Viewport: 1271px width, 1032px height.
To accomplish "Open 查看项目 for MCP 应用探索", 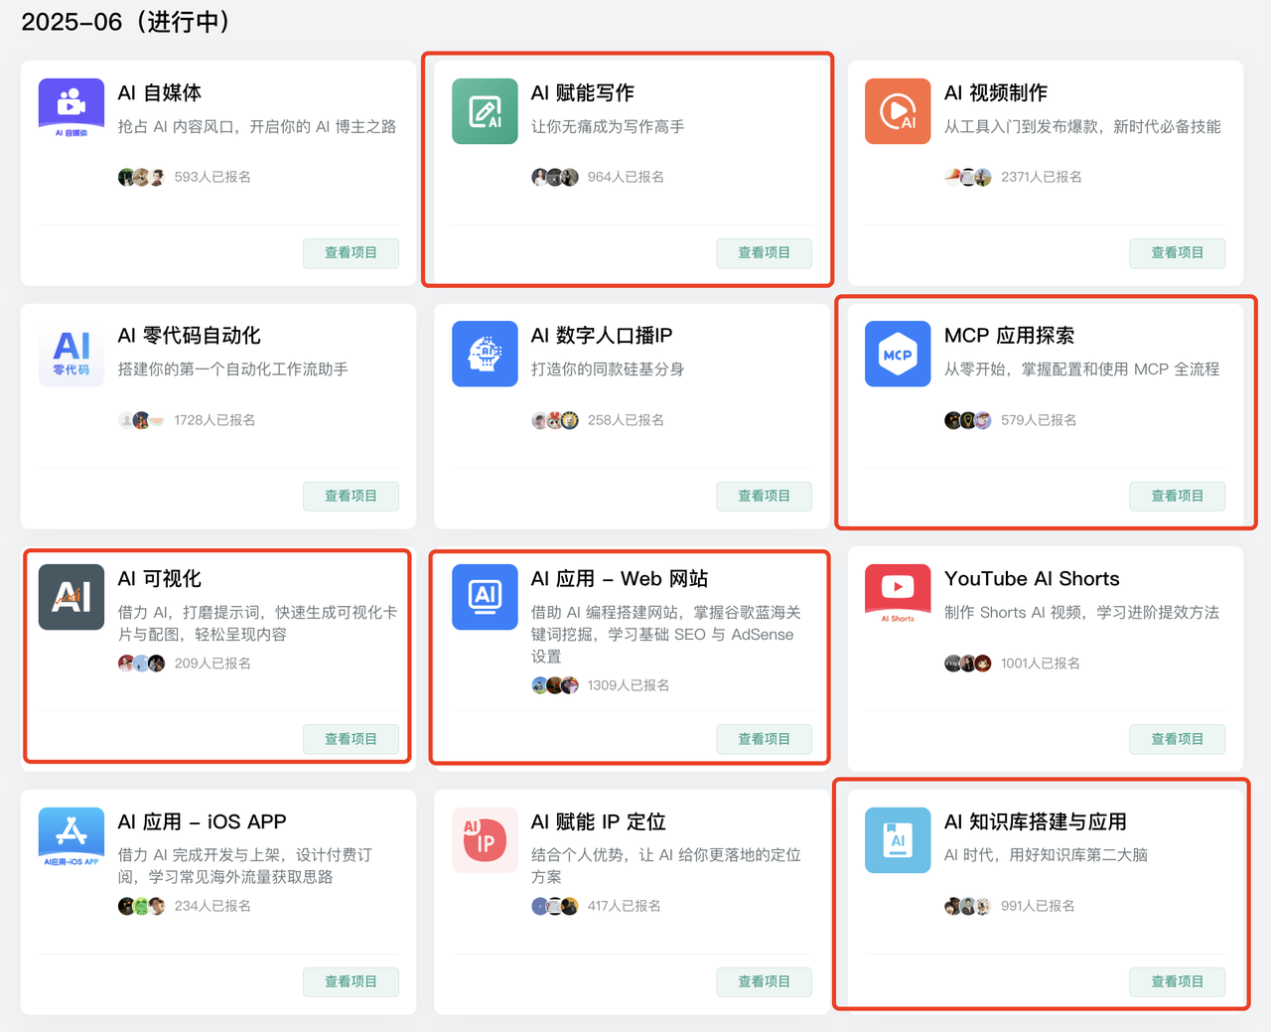I will click(1178, 497).
